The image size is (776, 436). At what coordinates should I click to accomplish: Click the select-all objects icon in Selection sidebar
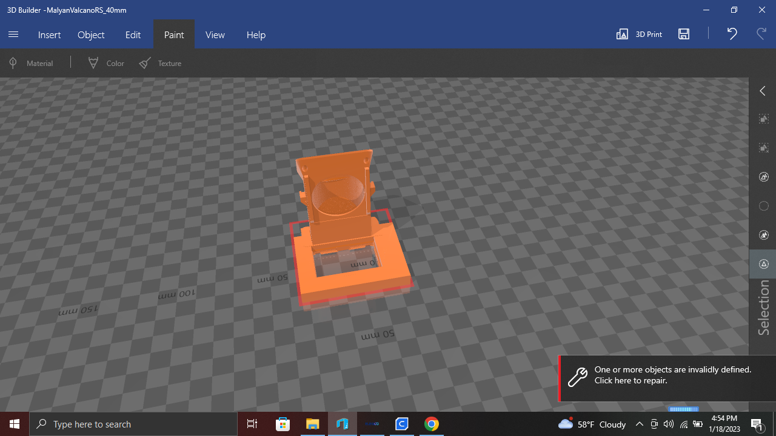[763, 119]
